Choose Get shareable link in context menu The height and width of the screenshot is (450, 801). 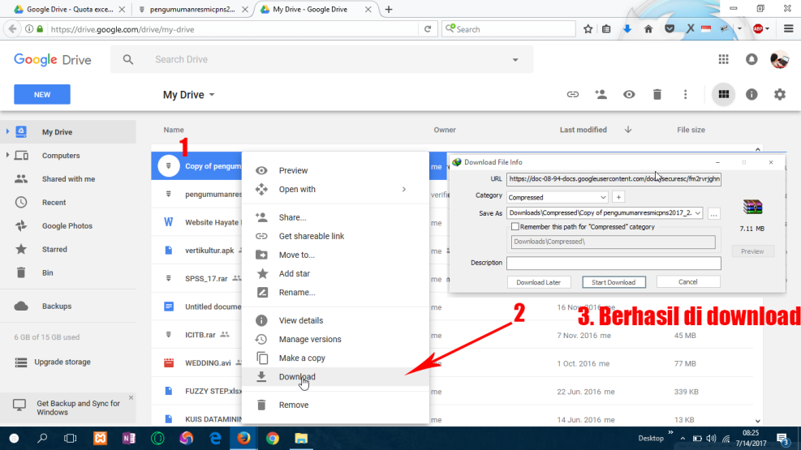(x=335, y=236)
